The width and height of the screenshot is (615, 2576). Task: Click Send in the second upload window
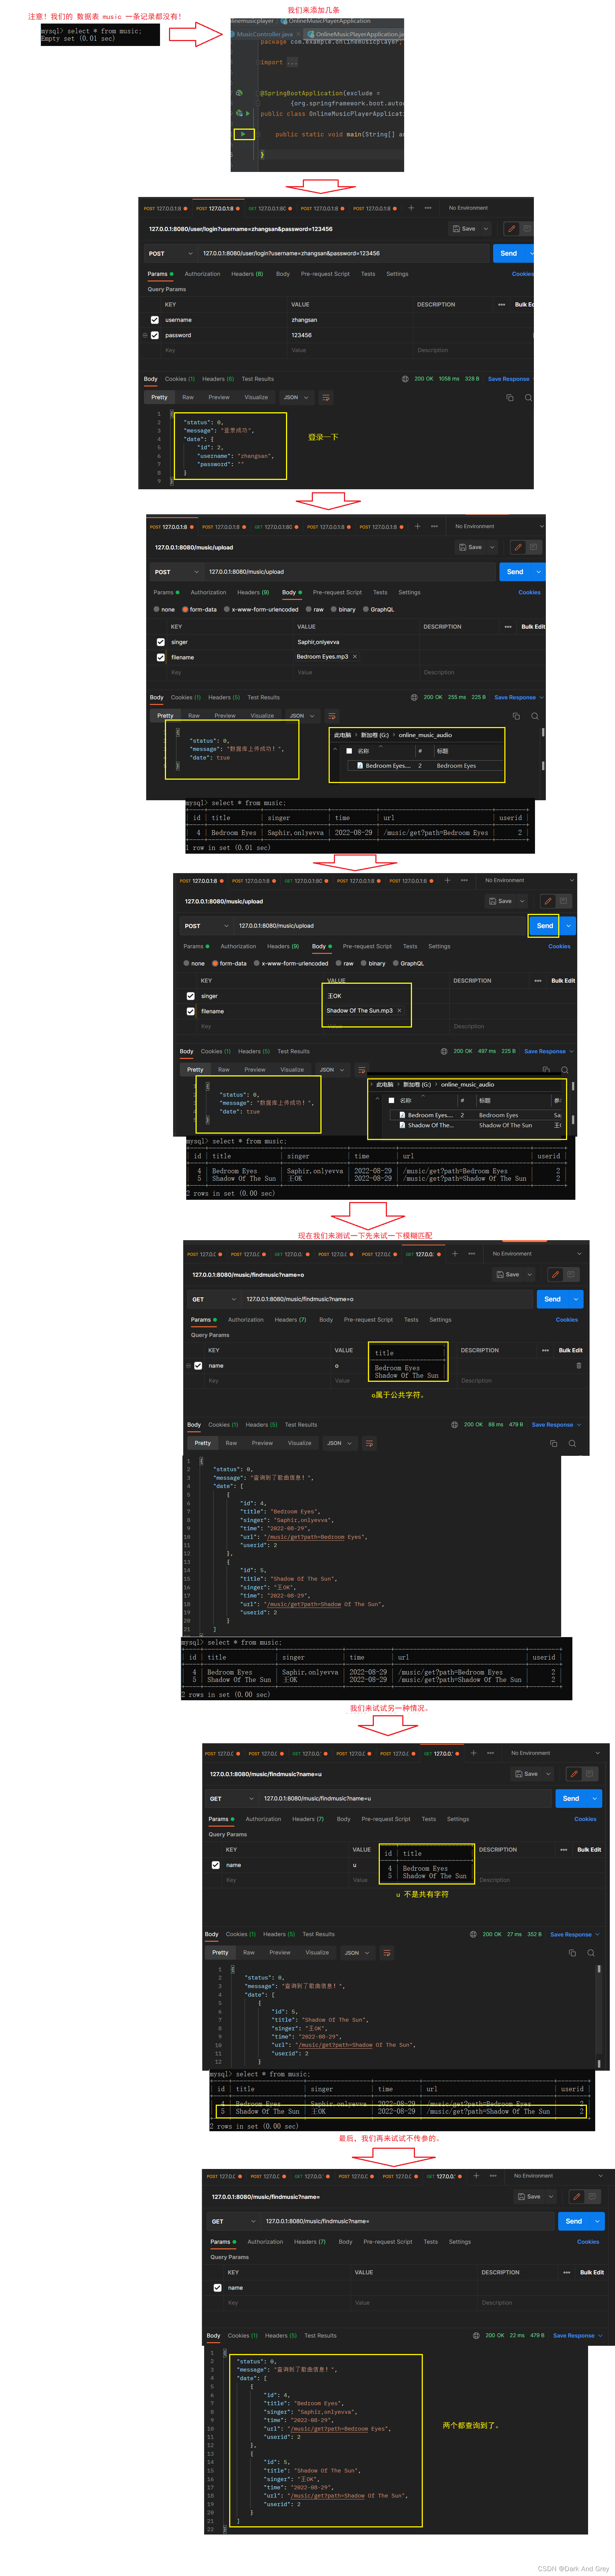545,926
